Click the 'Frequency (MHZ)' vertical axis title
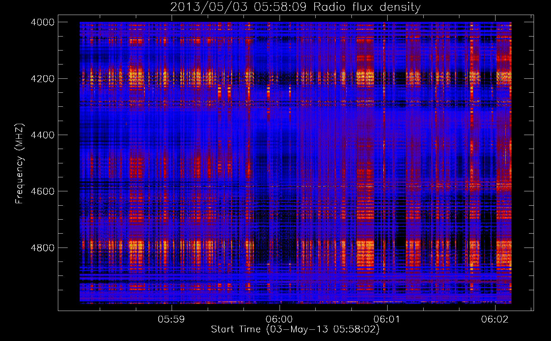This screenshot has height=341, width=551. click(x=19, y=163)
